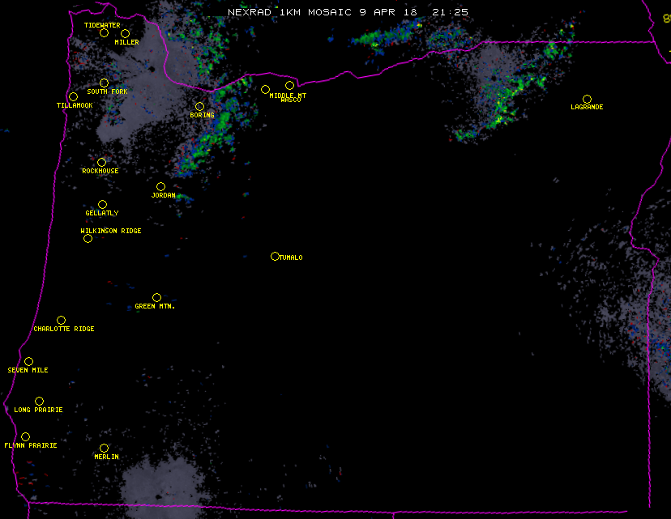Select the Green Mtn. station circle
671x519 pixels.
[x=156, y=298]
